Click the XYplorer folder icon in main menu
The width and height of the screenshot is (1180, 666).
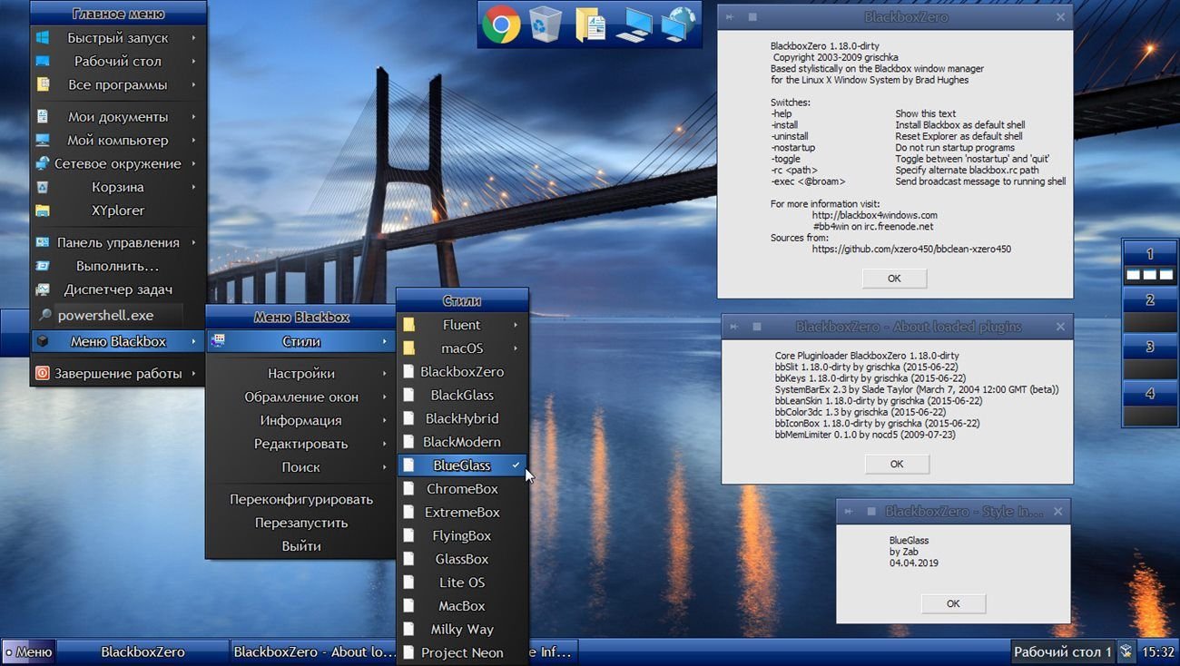43,211
